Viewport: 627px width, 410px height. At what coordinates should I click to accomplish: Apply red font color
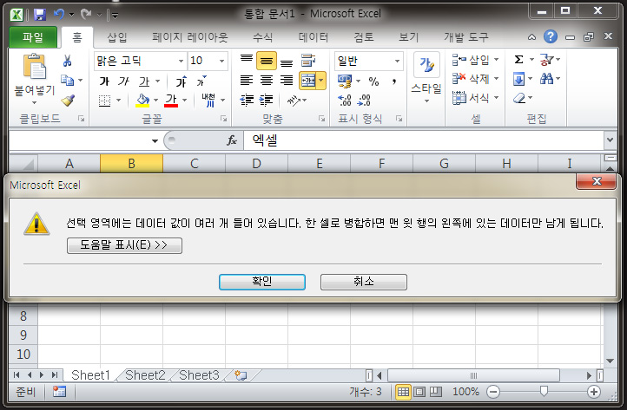click(171, 101)
